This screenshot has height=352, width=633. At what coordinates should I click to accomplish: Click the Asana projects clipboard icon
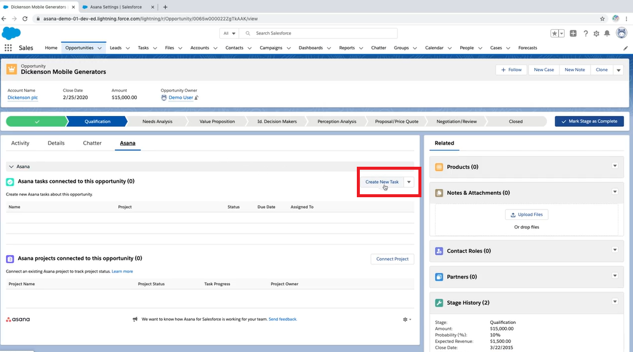pos(10,259)
